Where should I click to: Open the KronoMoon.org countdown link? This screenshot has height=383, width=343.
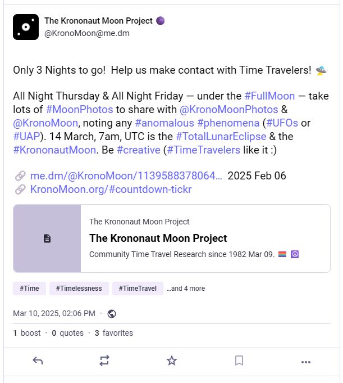(111, 190)
